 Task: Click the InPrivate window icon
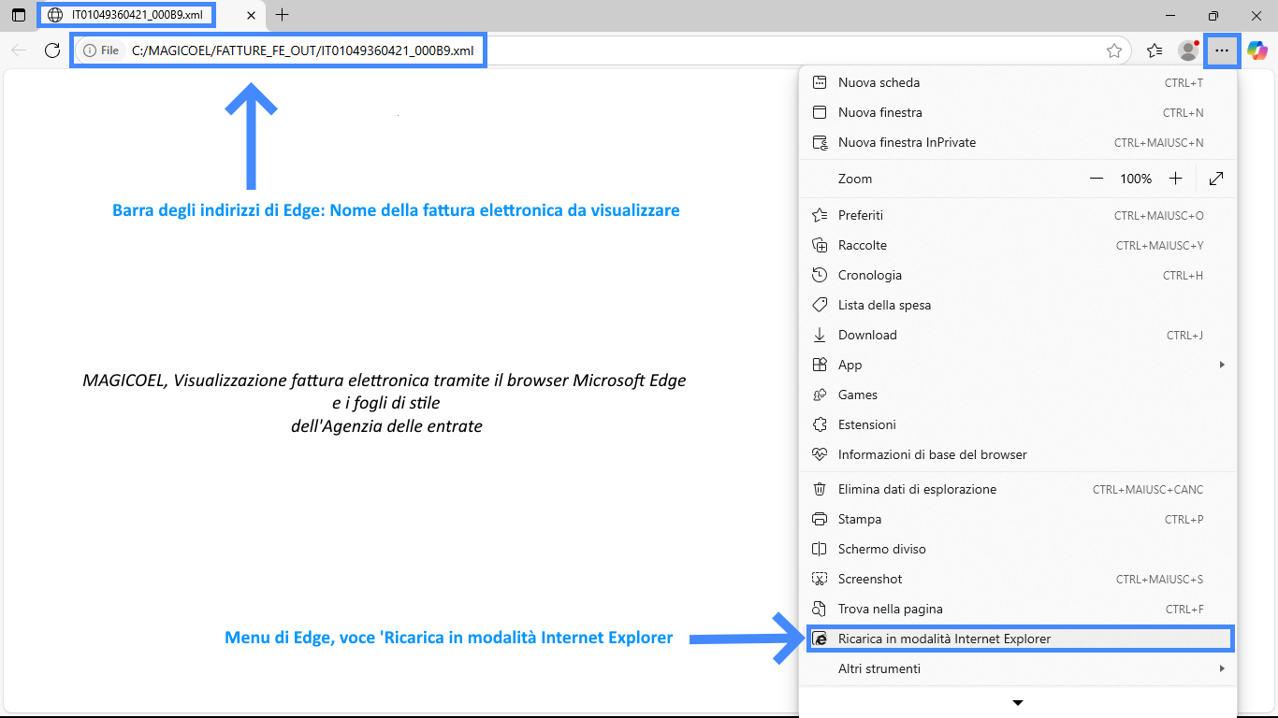tap(820, 142)
